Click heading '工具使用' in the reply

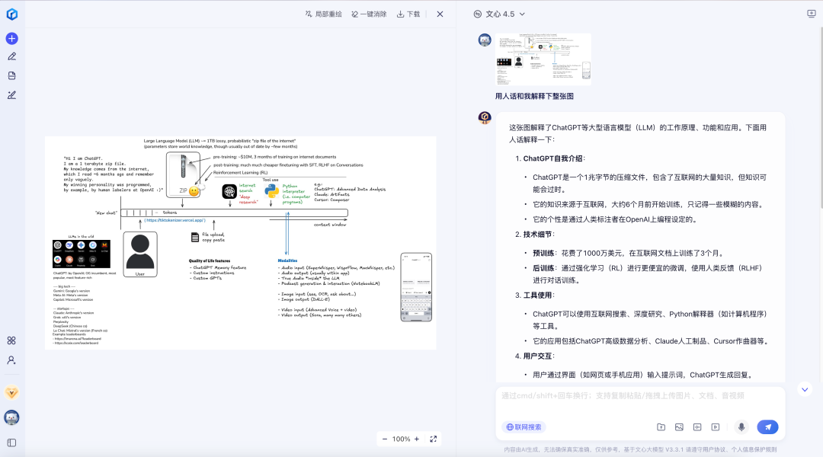coord(537,296)
